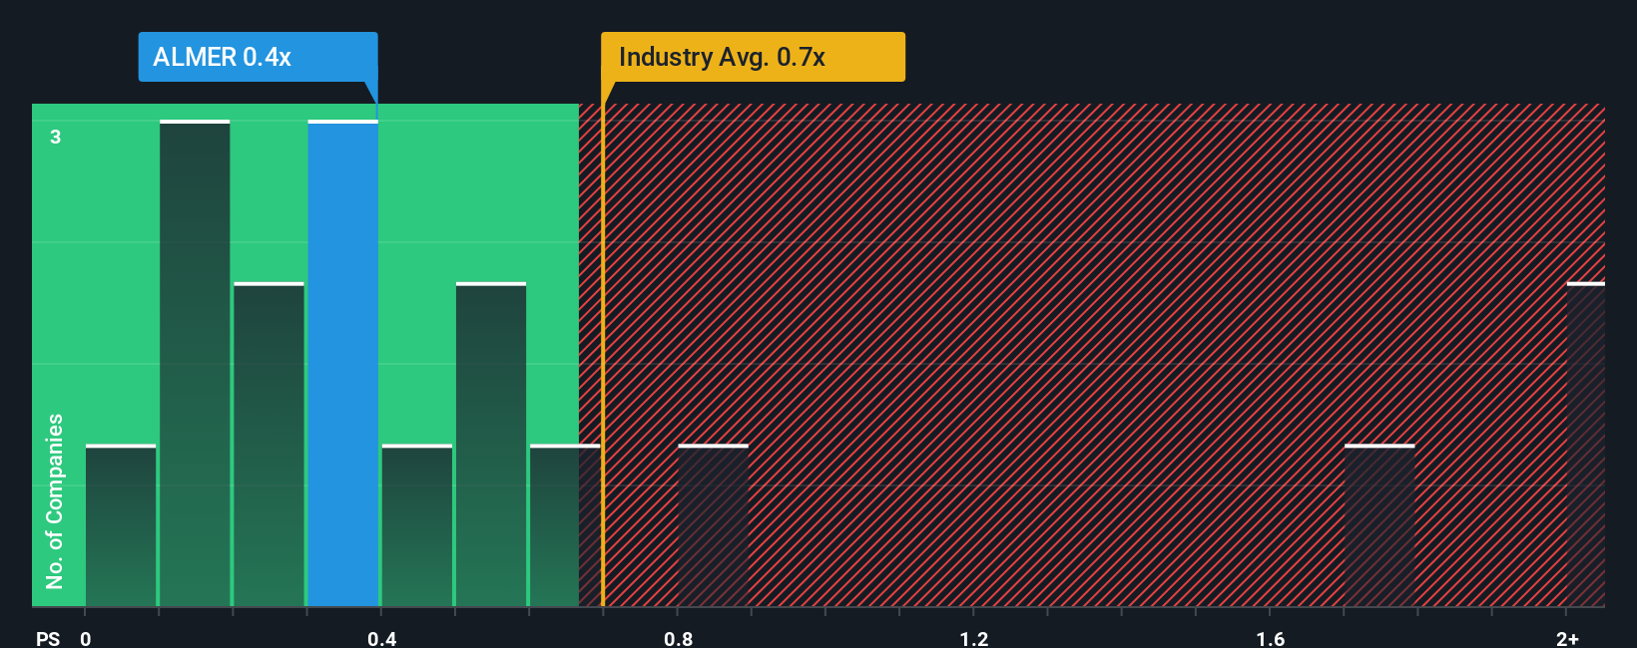
Task: Click the PS axis label
Action: point(48,638)
